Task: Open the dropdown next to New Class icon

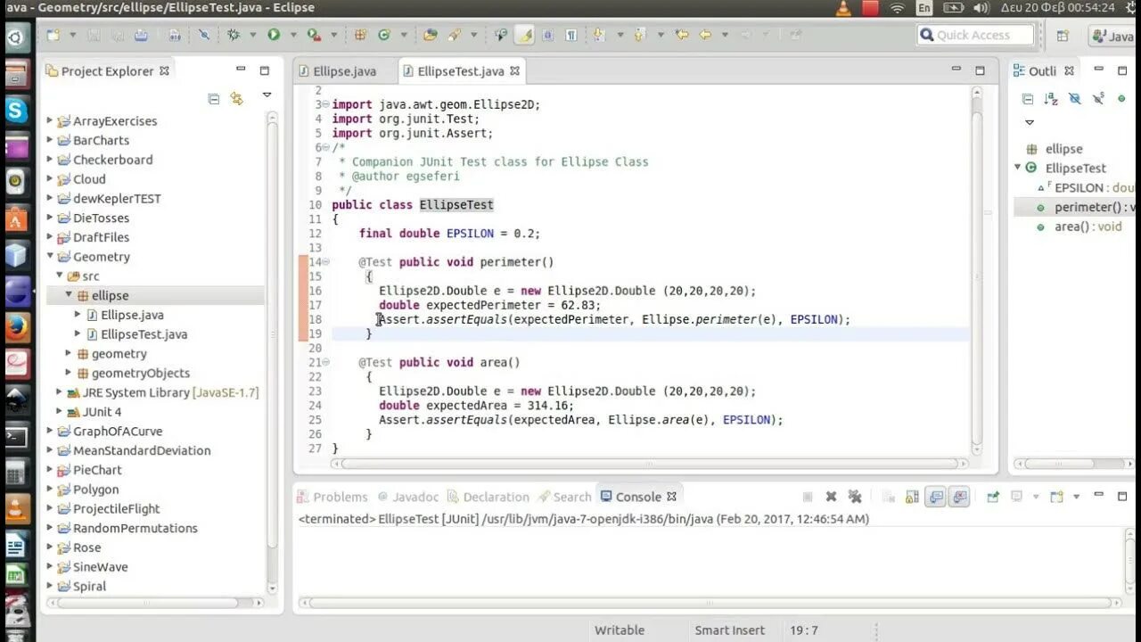Action: 403,35
